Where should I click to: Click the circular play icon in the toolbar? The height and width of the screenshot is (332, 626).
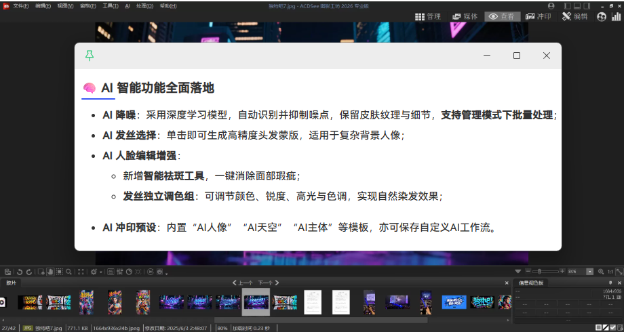tap(151, 272)
